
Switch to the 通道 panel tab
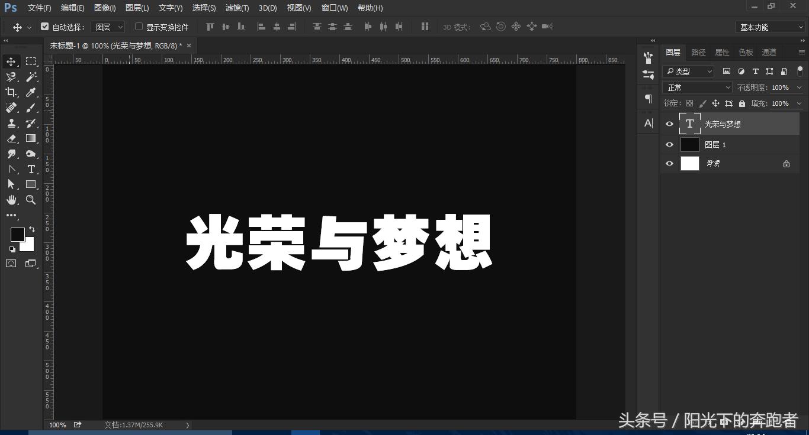tap(768, 52)
